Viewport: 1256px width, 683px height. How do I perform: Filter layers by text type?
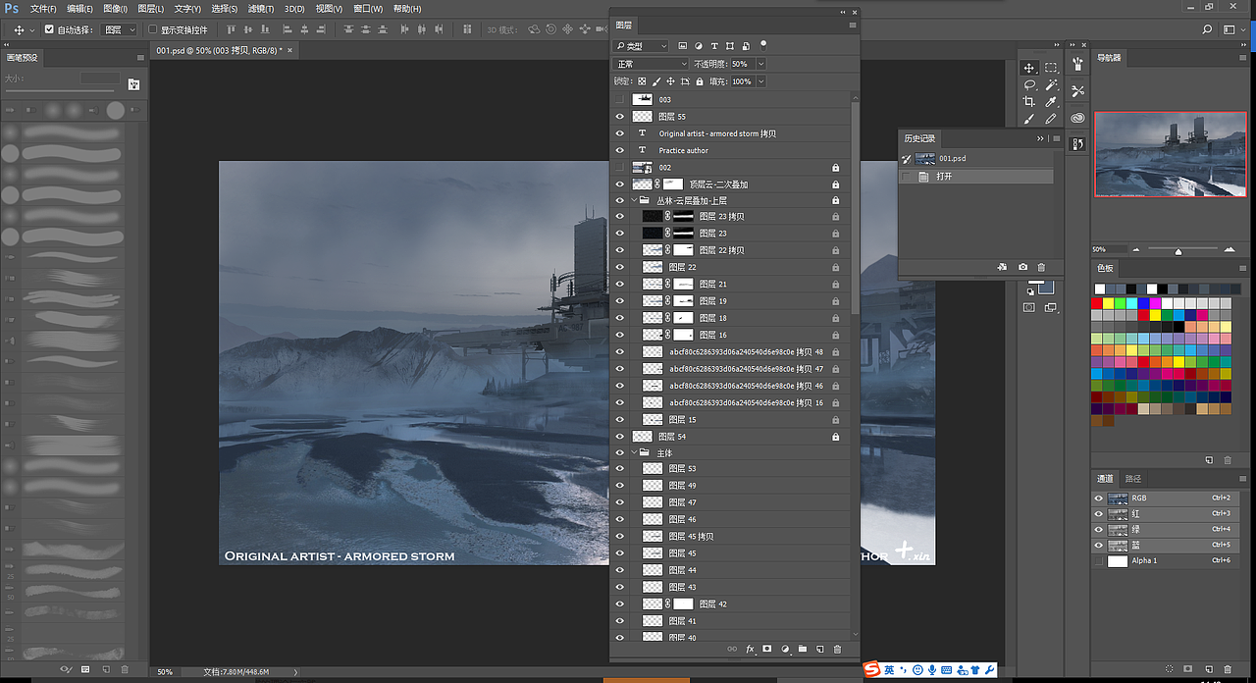714,46
